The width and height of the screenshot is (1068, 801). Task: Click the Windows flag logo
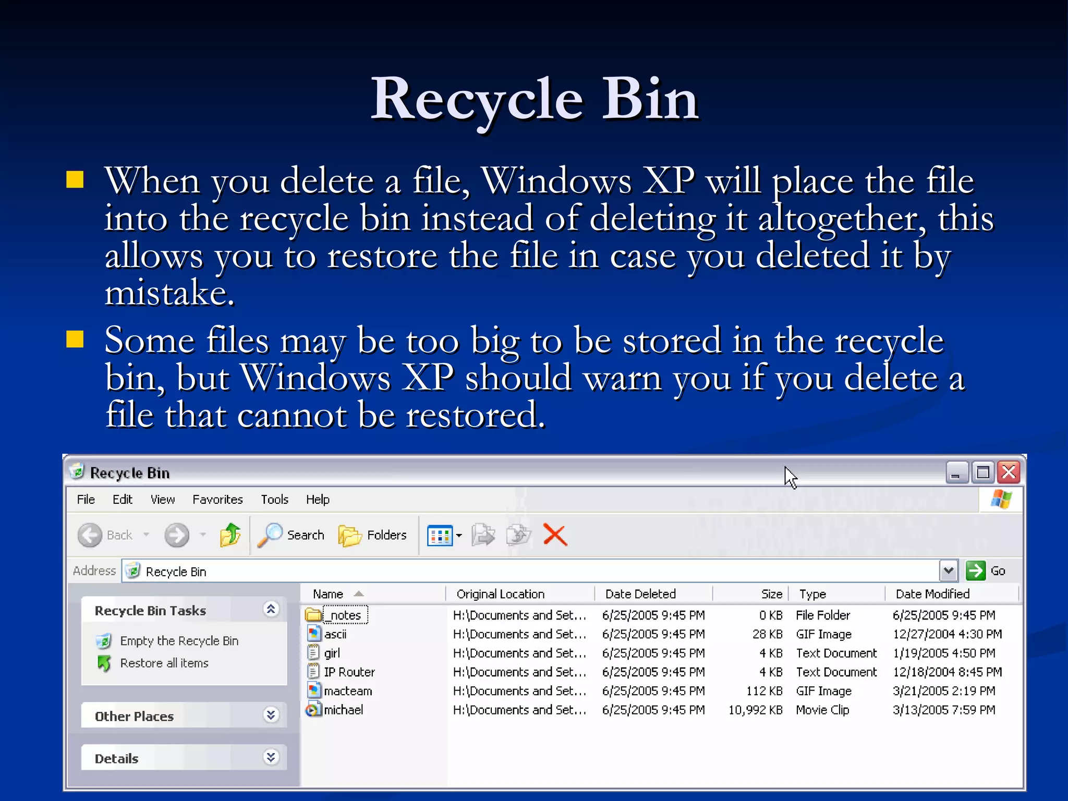[x=1001, y=500]
